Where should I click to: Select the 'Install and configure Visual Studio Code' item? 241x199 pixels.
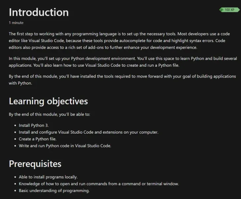(x=88, y=132)
